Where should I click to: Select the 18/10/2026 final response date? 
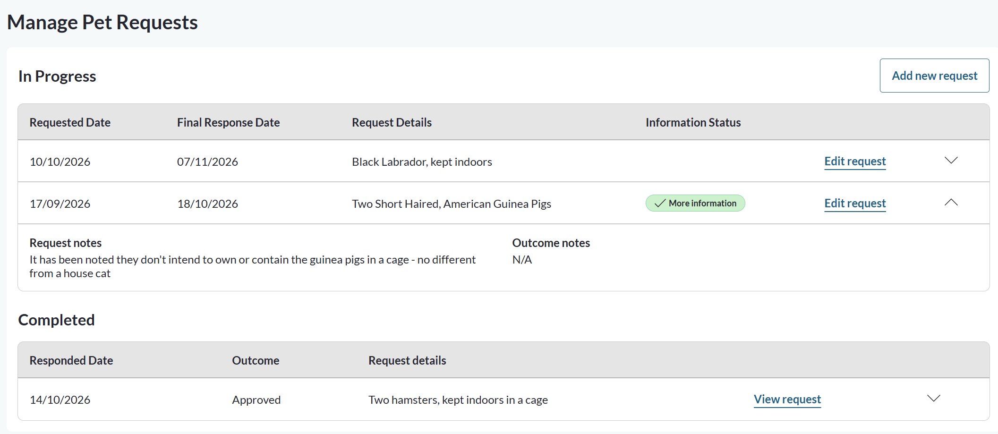(x=207, y=204)
